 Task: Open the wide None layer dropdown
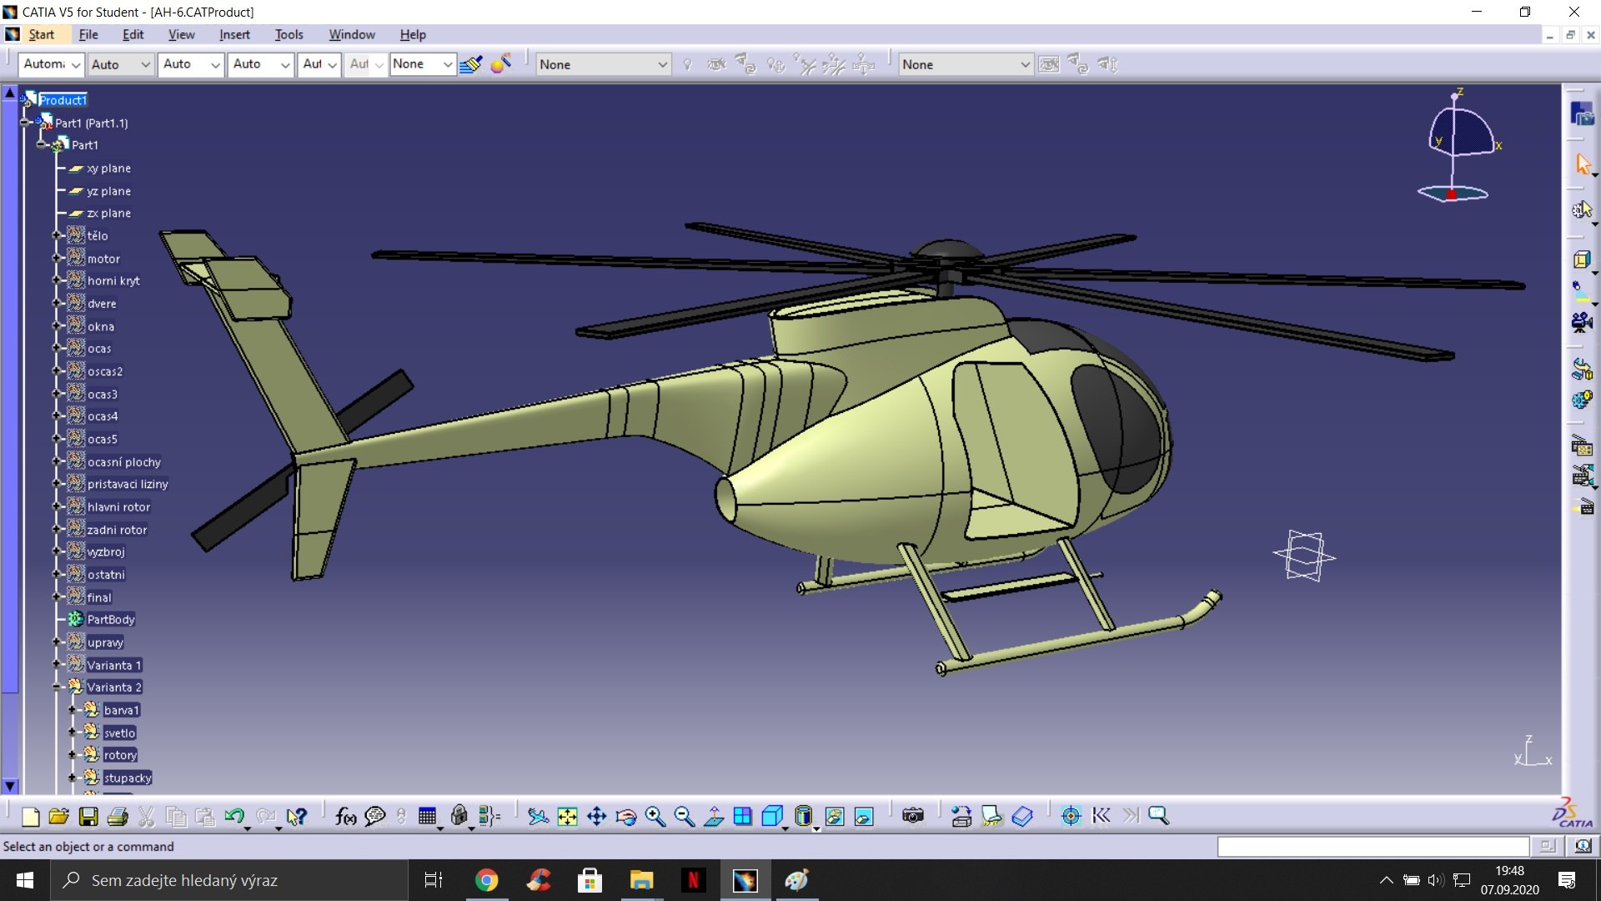pyautogui.click(x=603, y=64)
